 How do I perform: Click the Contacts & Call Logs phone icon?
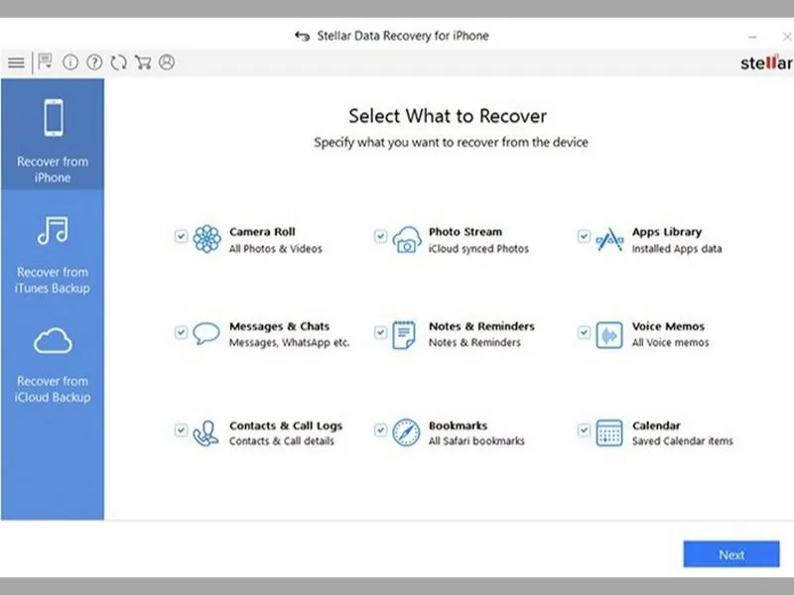coord(206,433)
